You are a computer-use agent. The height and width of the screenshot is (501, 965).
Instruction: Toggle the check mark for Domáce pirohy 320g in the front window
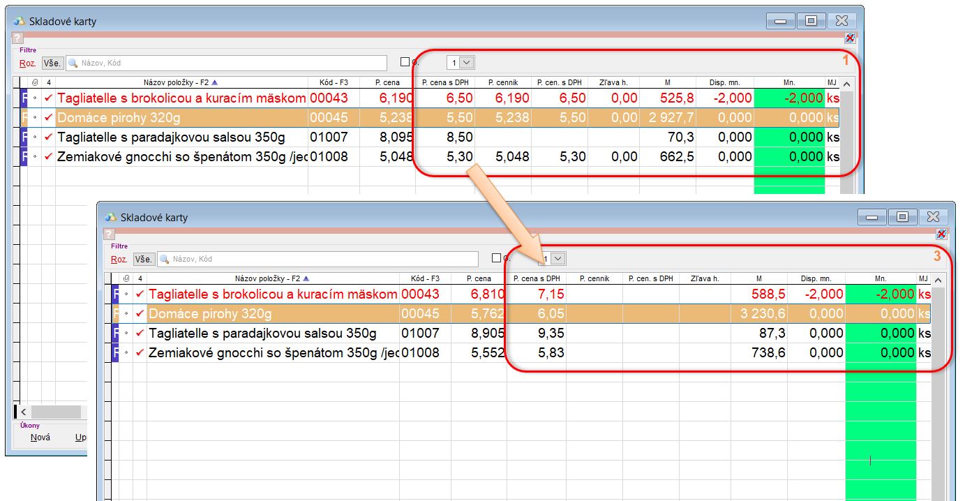(x=140, y=314)
